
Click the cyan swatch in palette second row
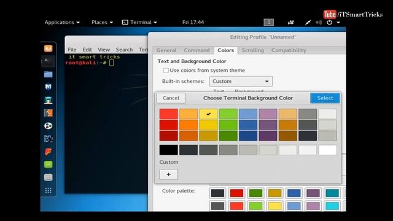pyautogui.click(x=332, y=206)
